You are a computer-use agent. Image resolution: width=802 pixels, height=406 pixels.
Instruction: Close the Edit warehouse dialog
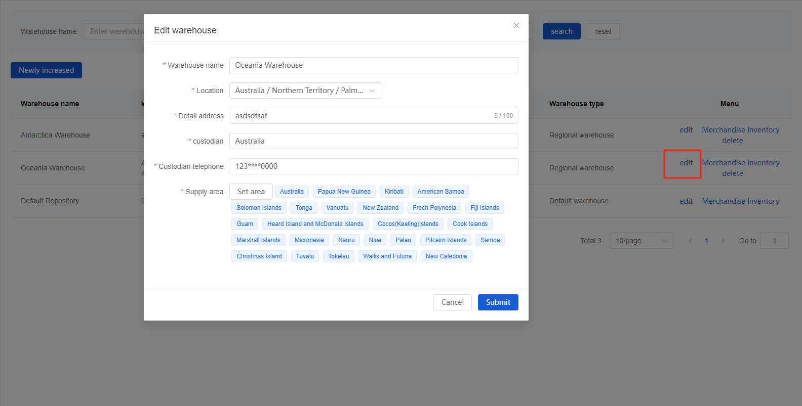point(516,25)
